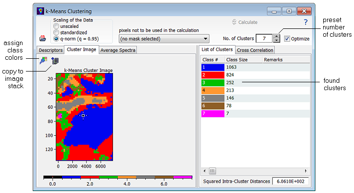Click the blue color swatch for class 1
This screenshot has width=354, height=193.
coord(213,67)
